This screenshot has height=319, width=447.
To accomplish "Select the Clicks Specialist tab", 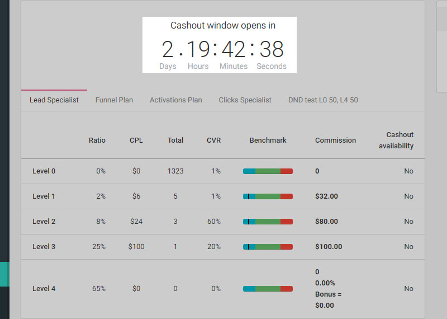I will 245,100.
